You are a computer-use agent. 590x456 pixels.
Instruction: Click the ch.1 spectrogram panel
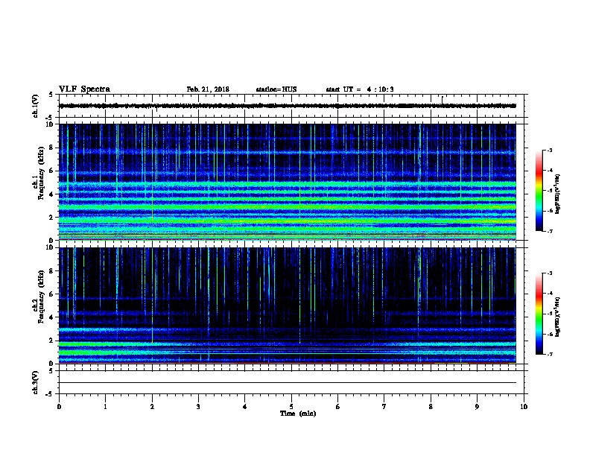(288, 182)
